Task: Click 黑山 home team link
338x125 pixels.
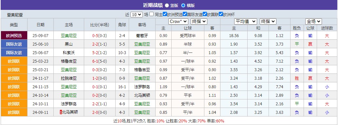Action: pyautogui.click(x=69, y=44)
